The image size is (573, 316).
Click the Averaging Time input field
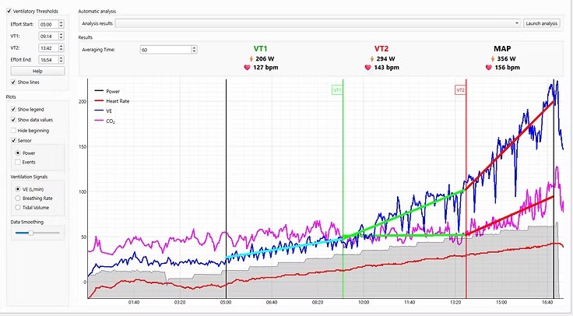point(166,50)
